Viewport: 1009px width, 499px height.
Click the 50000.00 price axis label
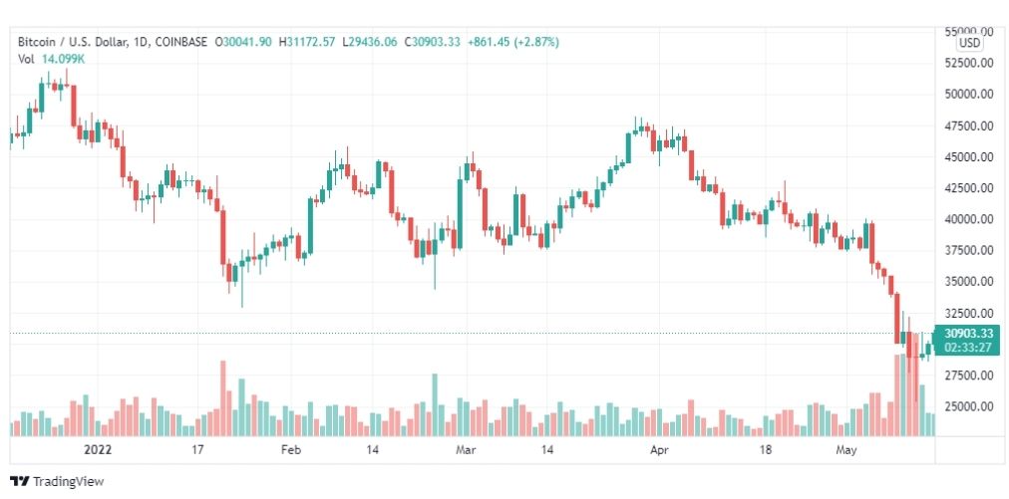pos(968,94)
